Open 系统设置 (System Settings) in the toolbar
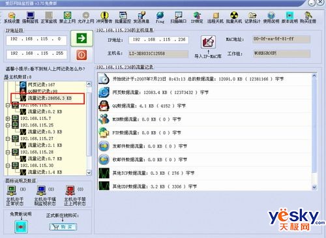 [x=12, y=18]
